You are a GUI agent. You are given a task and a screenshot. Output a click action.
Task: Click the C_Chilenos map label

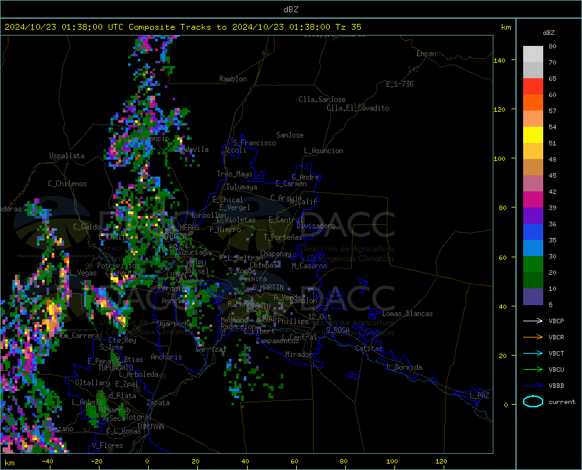[67, 184]
